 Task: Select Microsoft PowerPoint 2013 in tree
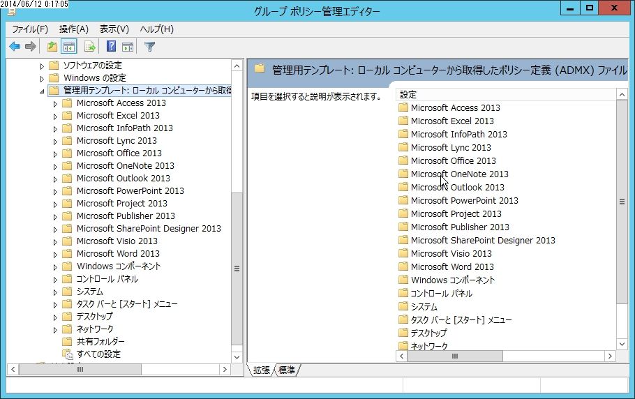(130, 190)
